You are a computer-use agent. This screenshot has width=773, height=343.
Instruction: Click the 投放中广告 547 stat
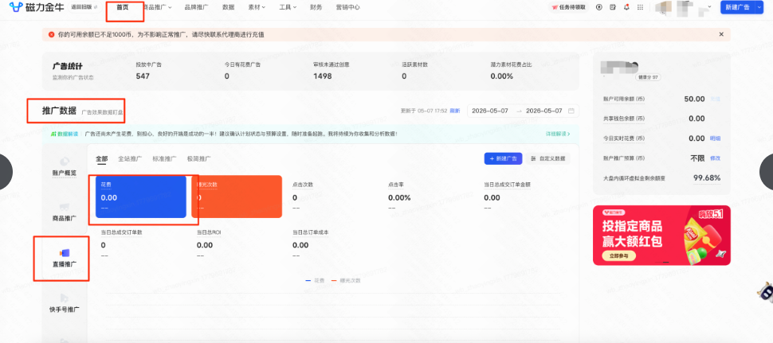[x=149, y=72]
